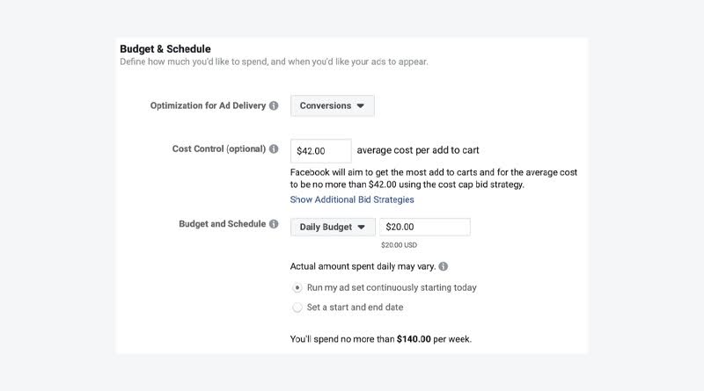Show info tooltip for Budget and Schedule label
This screenshot has height=391, width=704.
pos(274,224)
